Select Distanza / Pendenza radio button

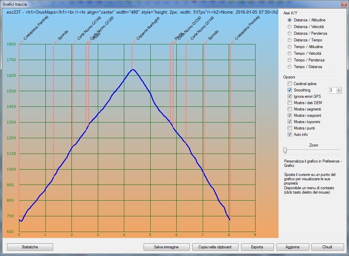click(x=290, y=33)
